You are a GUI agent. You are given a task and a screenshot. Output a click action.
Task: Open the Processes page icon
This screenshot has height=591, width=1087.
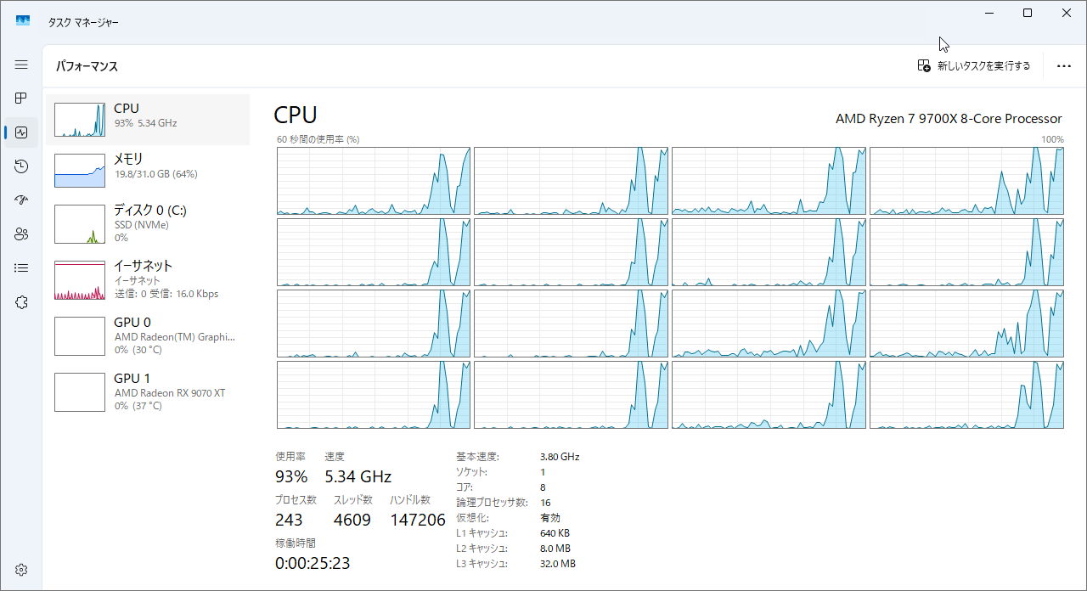[x=21, y=98]
